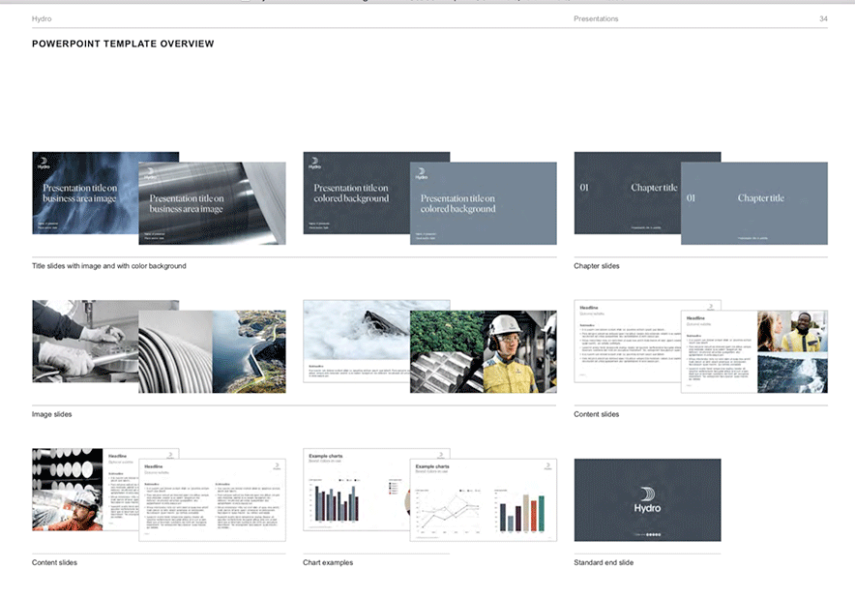This screenshot has width=855, height=599.
Task: Click the 'Image slides' caption
Action: point(51,414)
